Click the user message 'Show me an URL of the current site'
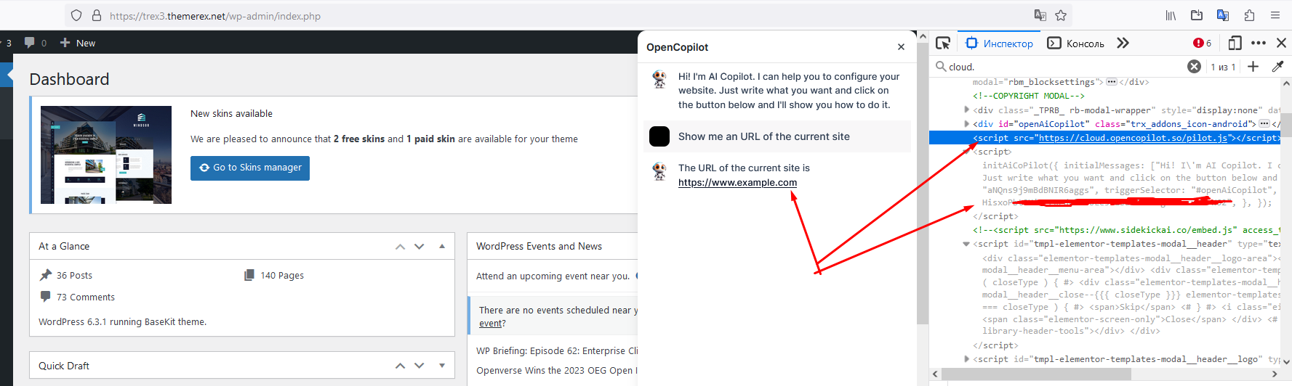The height and width of the screenshot is (386, 1292). [x=764, y=136]
